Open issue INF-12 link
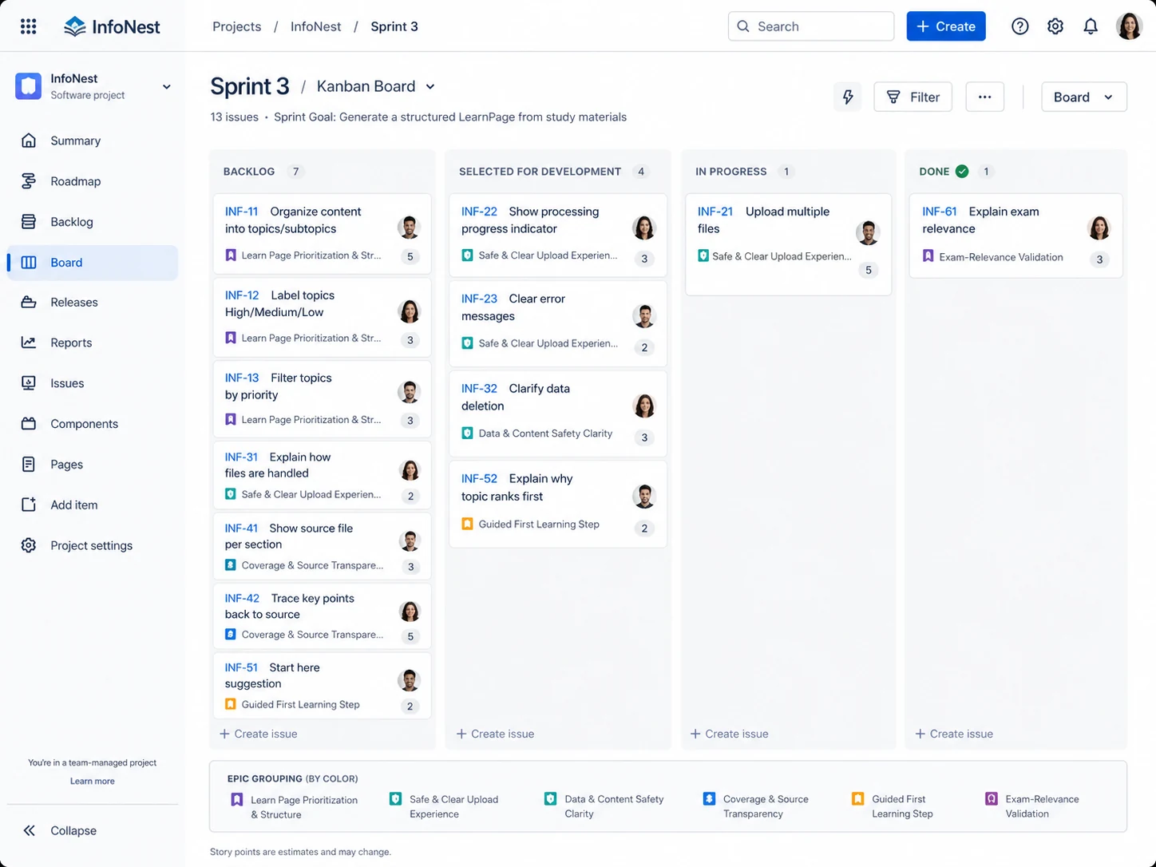The image size is (1156, 867). tap(241, 295)
